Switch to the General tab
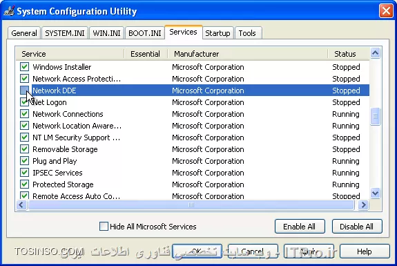397x266 pixels. pyautogui.click(x=24, y=33)
